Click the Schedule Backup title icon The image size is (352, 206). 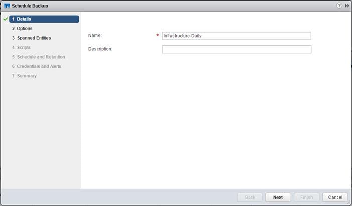click(x=7, y=6)
